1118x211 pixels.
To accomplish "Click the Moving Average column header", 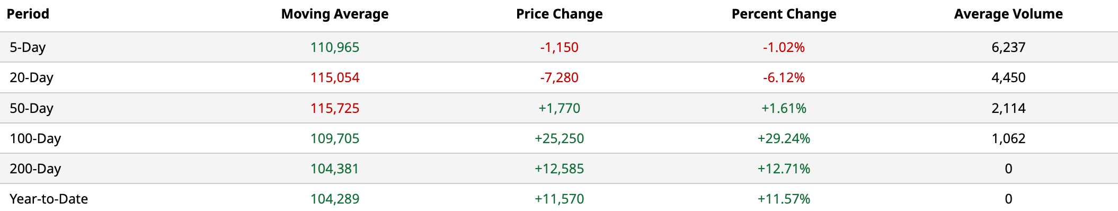I will coord(335,14).
